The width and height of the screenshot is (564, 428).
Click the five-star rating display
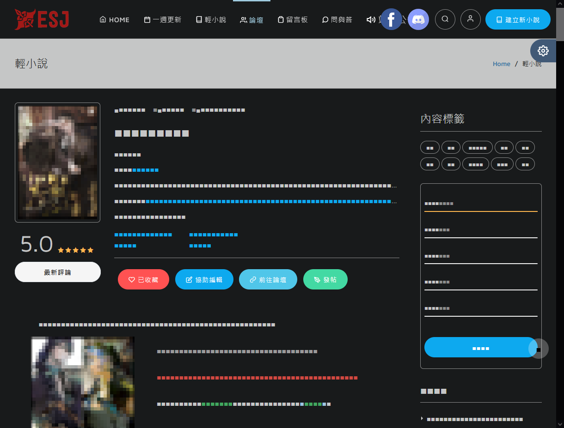[75, 250]
